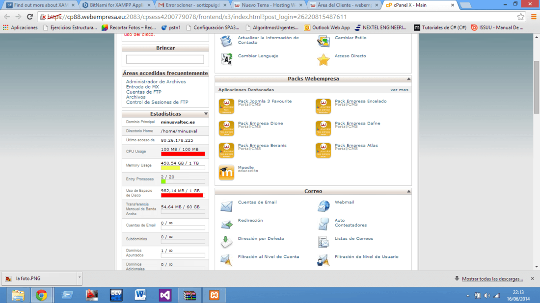Open the Chrome menu hamburger icon
Viewport: 540px width, 303px height.
tap(534, 17)
